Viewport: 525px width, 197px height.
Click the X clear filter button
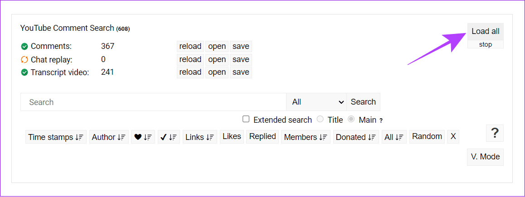[453, 136]
